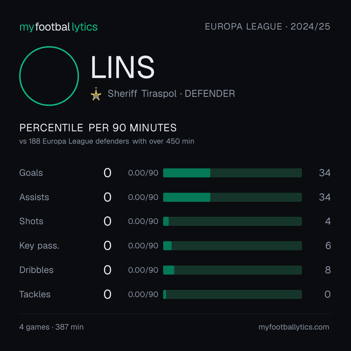Select the Tackles stat label
Viewport: 351px width, 351px height.
click(x=35, y=294)
